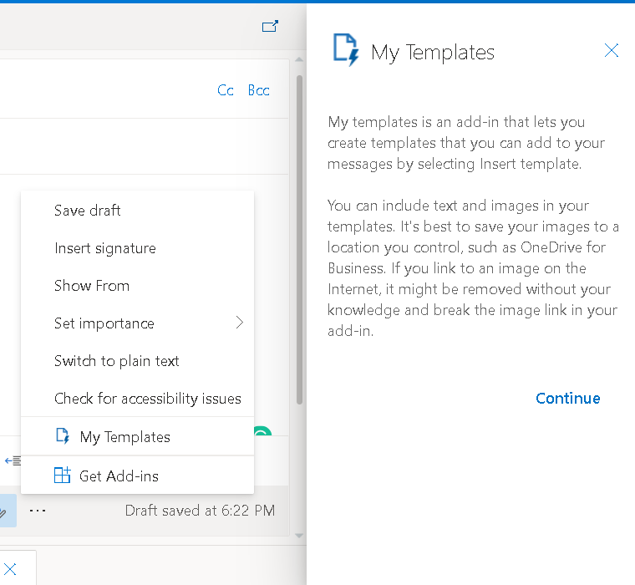Click the My Templates pane title
This screenshot has width=635, height=585.
tap(433, 53)
